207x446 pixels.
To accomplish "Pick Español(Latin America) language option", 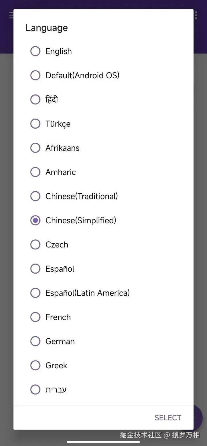I will click(x=35, y=293).
